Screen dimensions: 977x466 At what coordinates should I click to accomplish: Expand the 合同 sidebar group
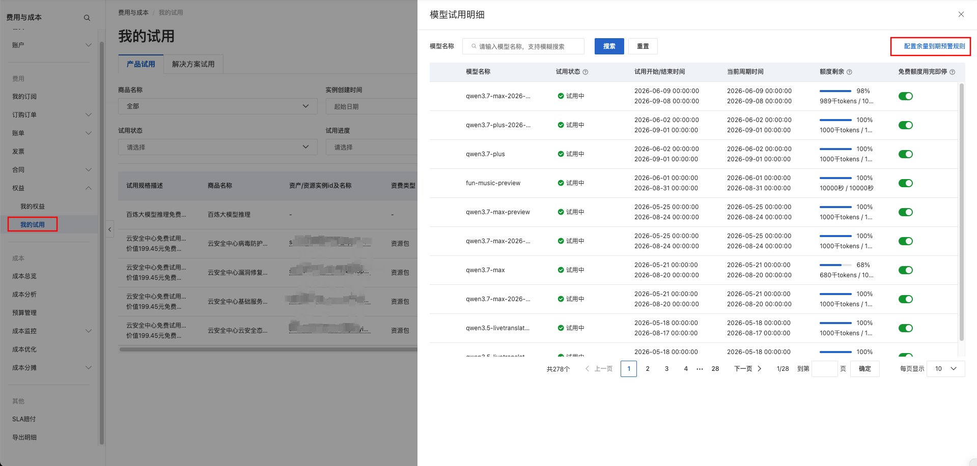pos(88,170)
